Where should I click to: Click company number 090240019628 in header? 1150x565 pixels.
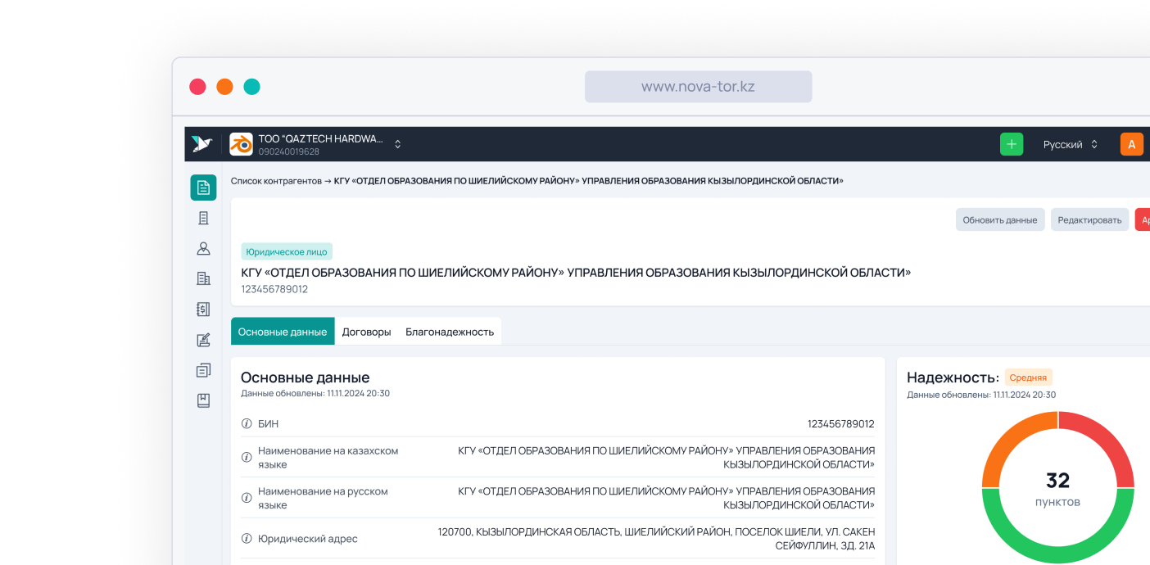289,151
